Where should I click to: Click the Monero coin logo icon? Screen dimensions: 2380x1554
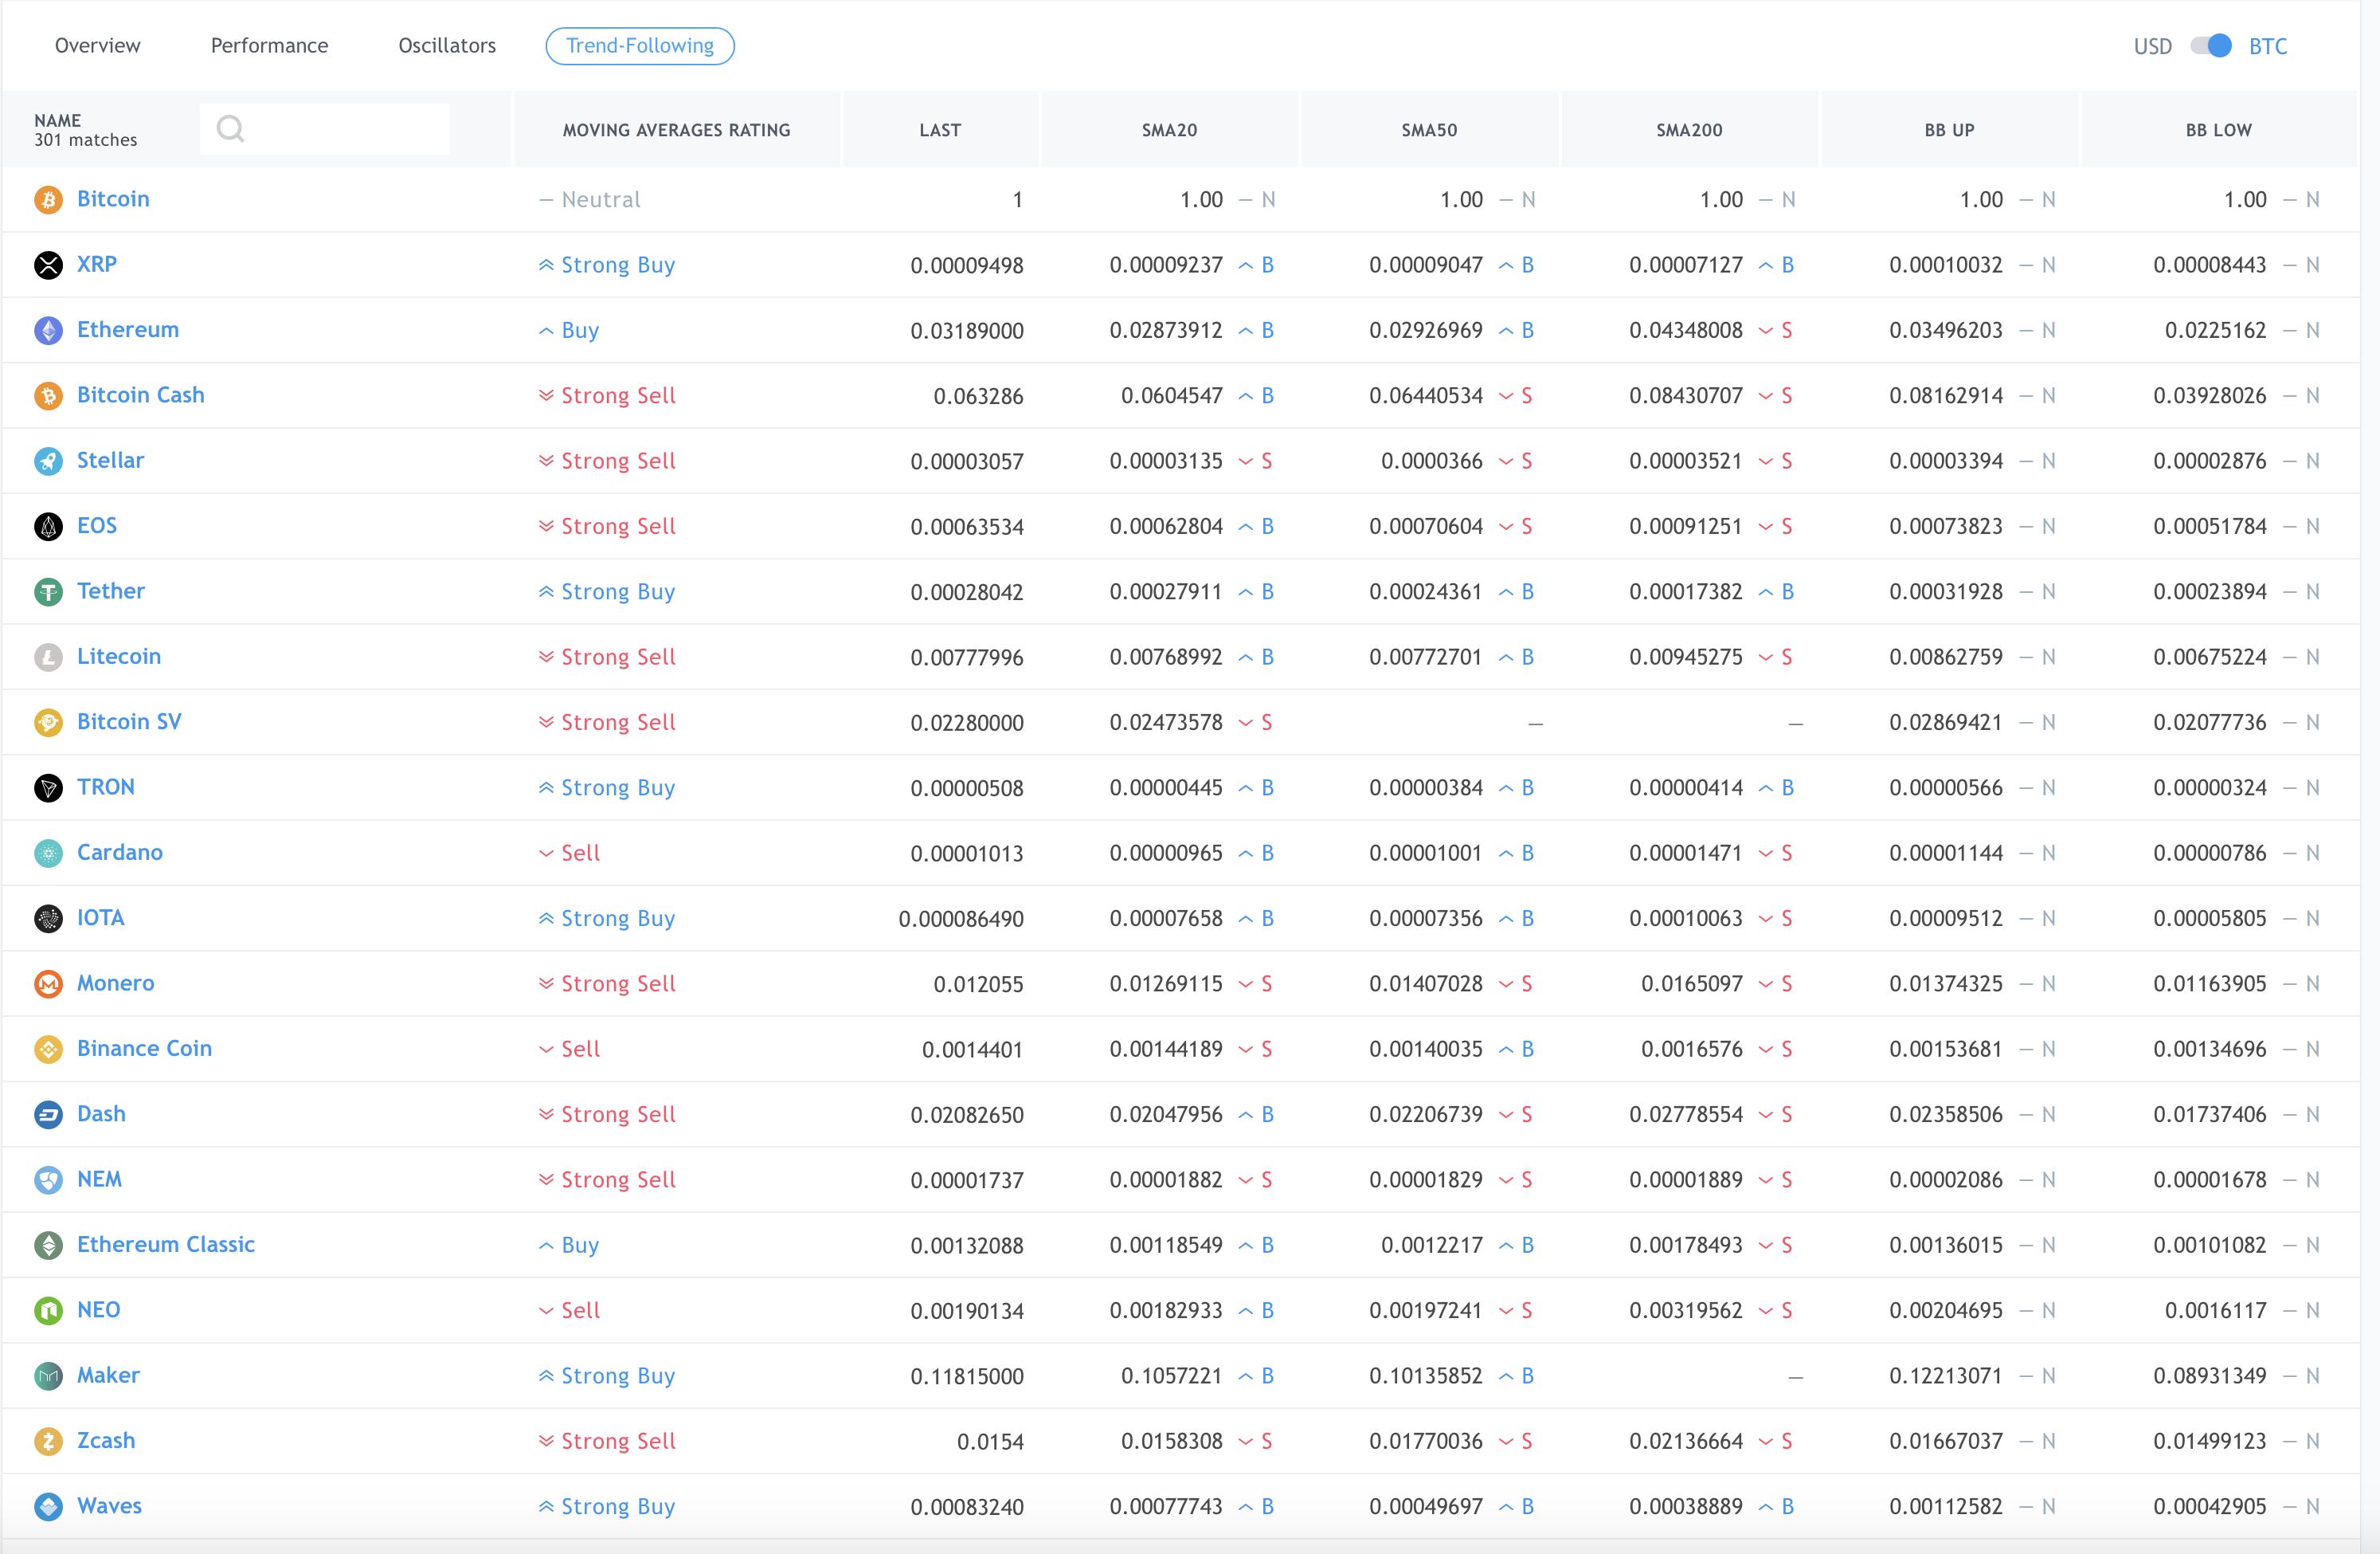(48, 985)
